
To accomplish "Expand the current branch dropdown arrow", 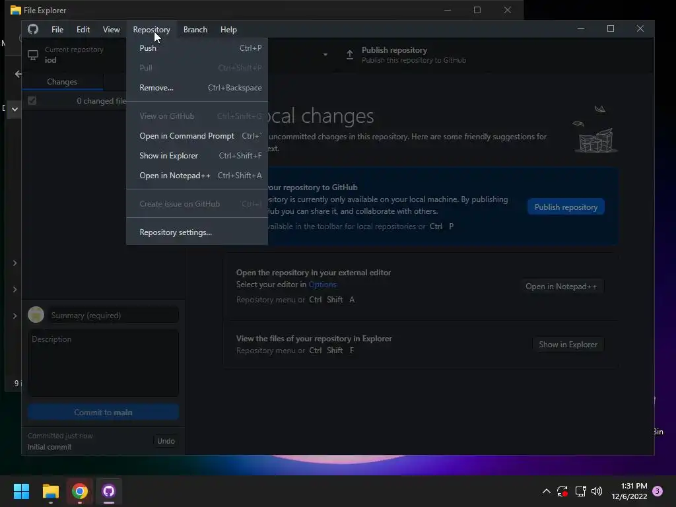I will pos(325,55).
